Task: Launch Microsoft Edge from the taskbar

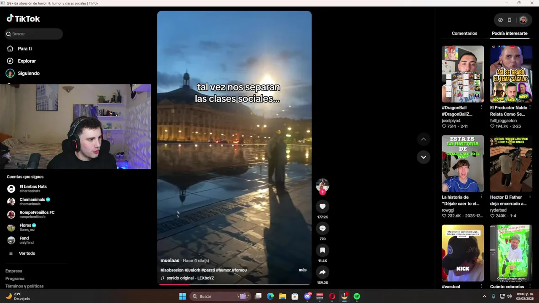Action: (x=270, y=296)
